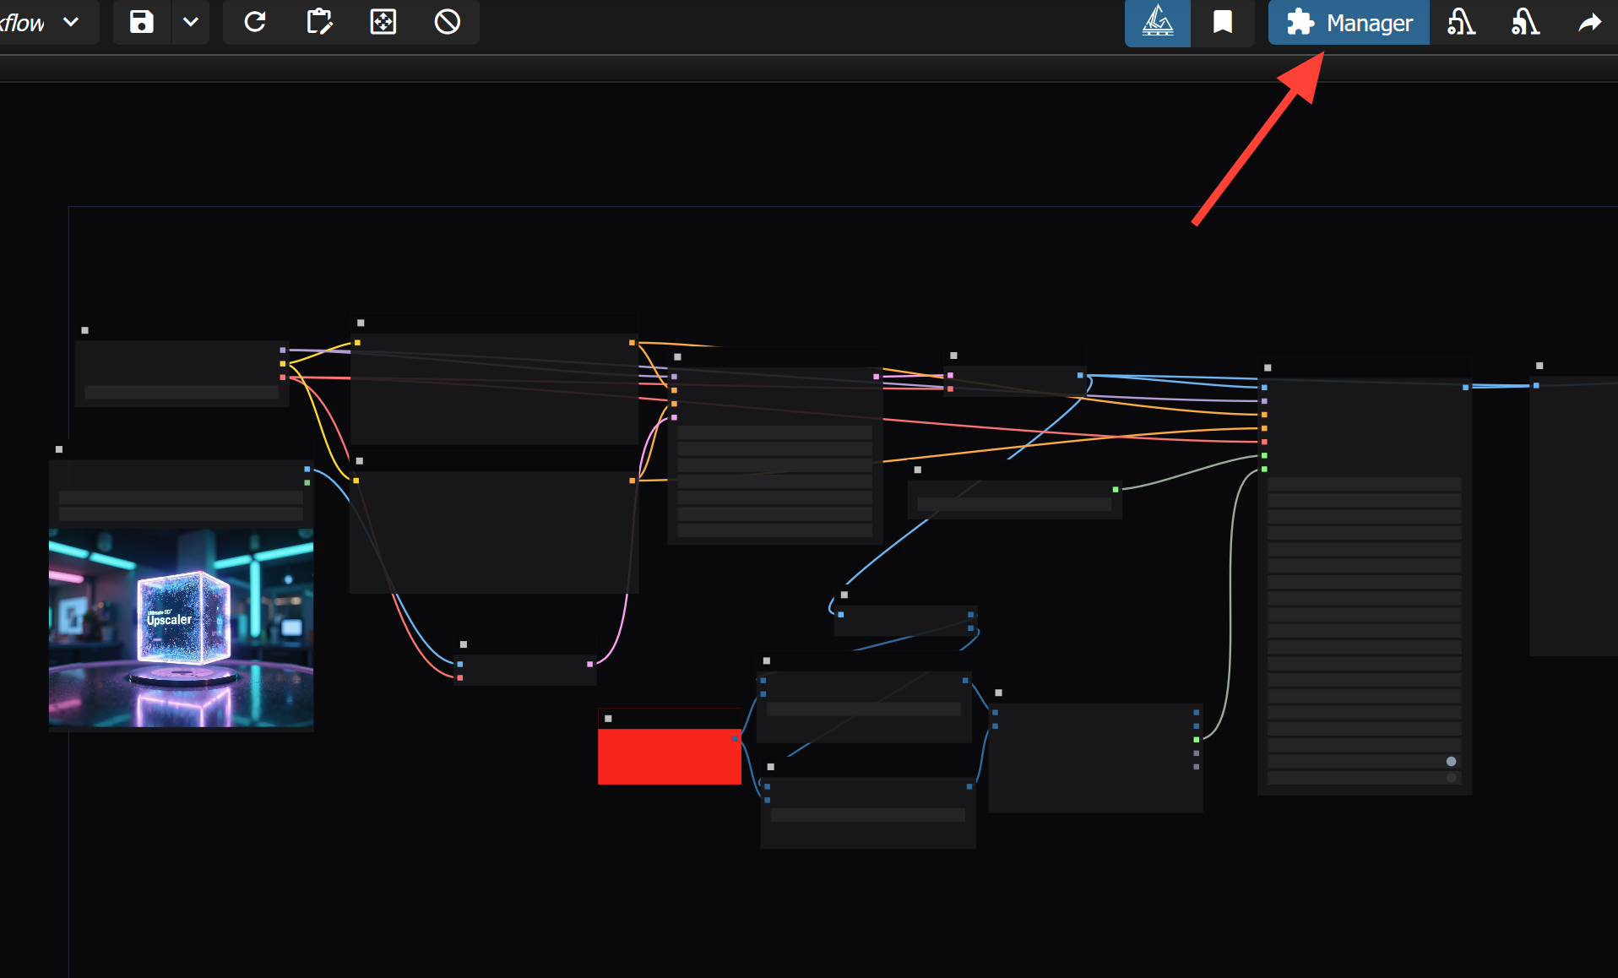Image resolution: width=1618 pixels, height=978 pixels.
Task: Save workflow using the floppy disk icon
Action: pyautogui.click(x=141, y=23)
